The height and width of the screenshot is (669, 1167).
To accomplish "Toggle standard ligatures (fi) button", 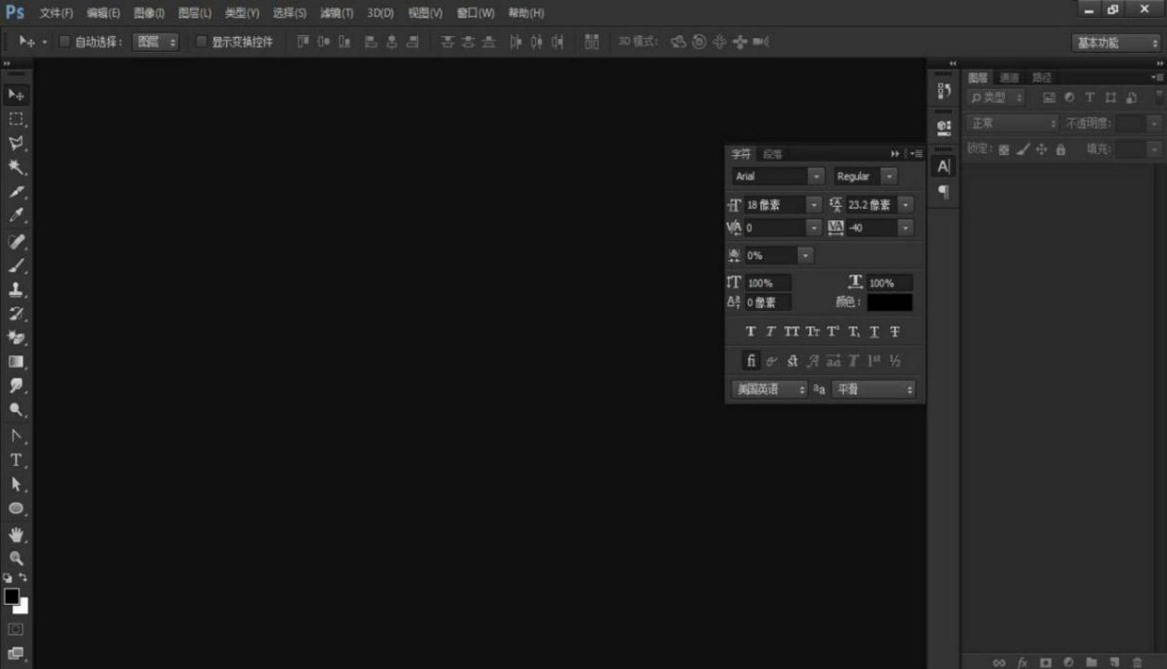I will [751, 361].
